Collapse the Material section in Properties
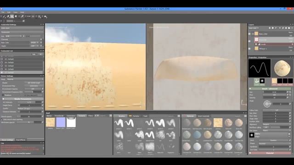 [250, 153]
